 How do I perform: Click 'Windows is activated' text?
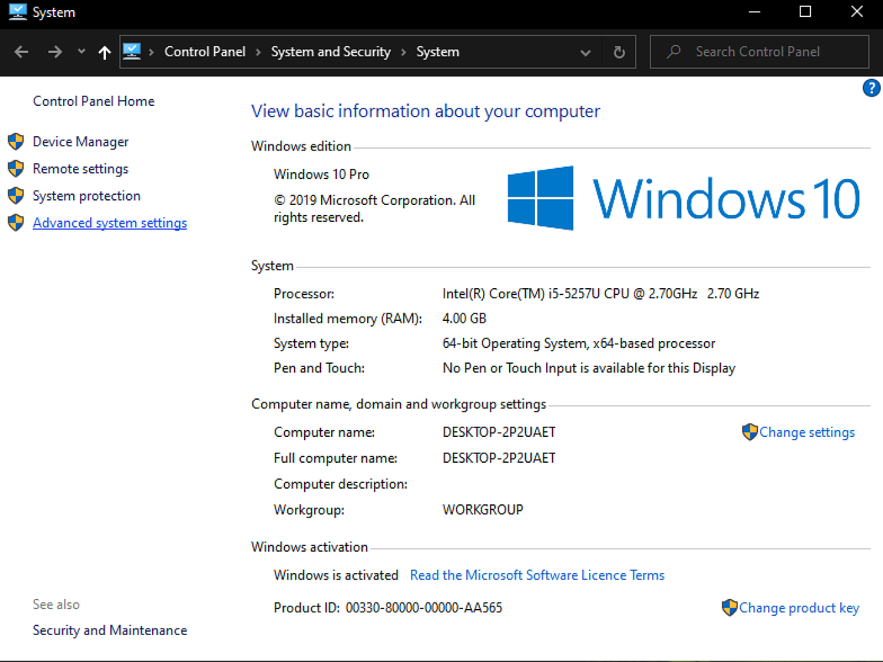(336, 575)
